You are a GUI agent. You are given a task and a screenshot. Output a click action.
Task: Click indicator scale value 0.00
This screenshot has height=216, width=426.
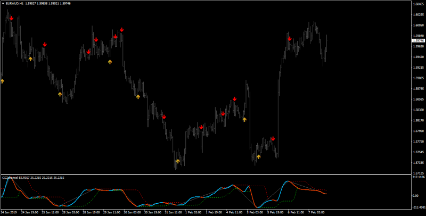[x=415, y=196]
